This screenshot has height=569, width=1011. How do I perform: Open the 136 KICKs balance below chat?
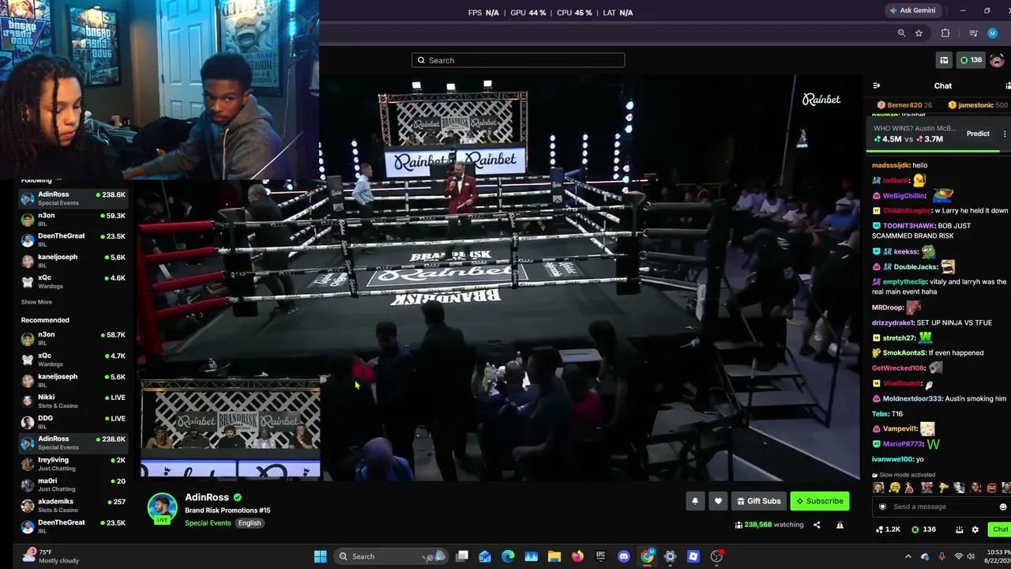point(924,529)
